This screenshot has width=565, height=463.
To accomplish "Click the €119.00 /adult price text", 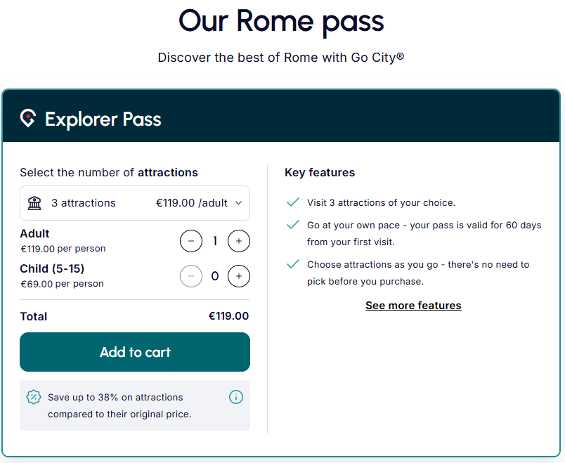I will point(192,203).
